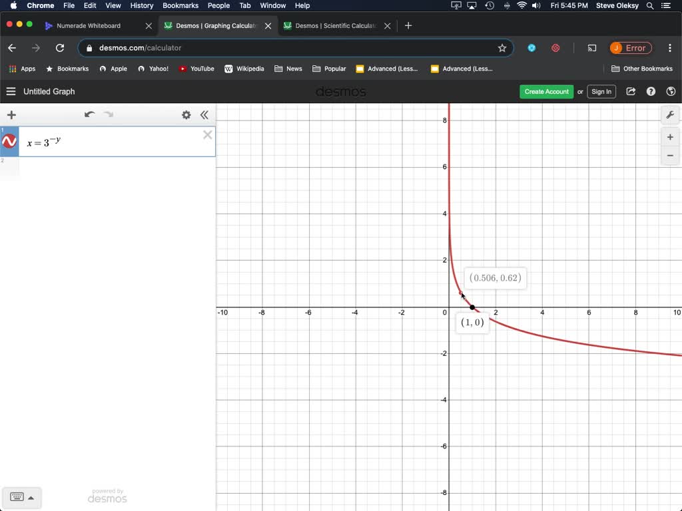This screenshot has height=511, width=682.
Task: Open the Apple system menu
Action: 13,5
